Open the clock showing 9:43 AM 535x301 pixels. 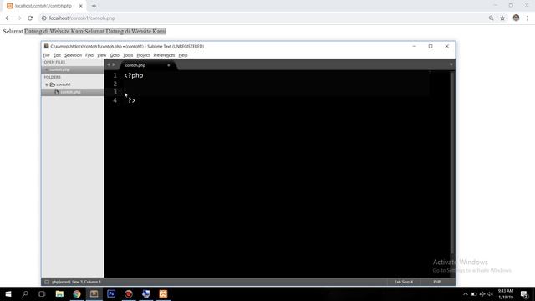point(505,294)
